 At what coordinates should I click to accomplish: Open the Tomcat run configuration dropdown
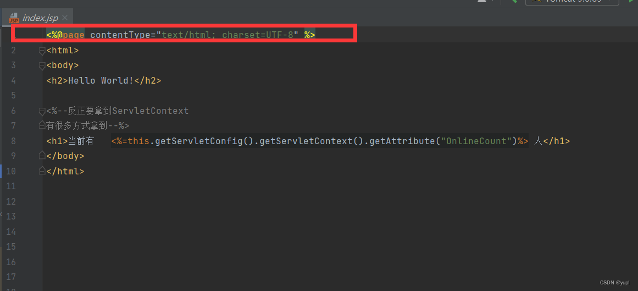[x=572, y=1]
